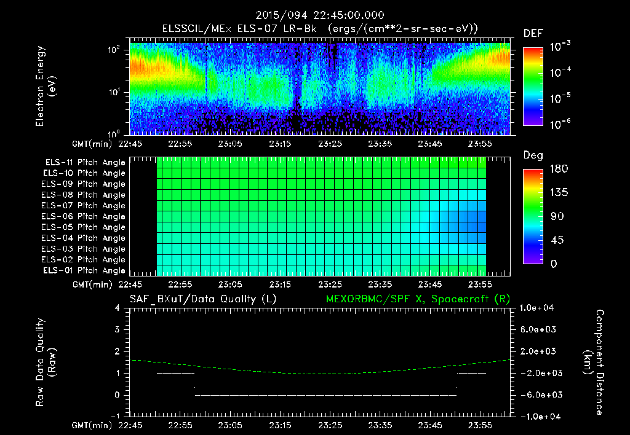The width and height of the screenshot is (630, 435).
Task: Click 22:45 tick under the bottom panel
Action: tap(130, 425)
